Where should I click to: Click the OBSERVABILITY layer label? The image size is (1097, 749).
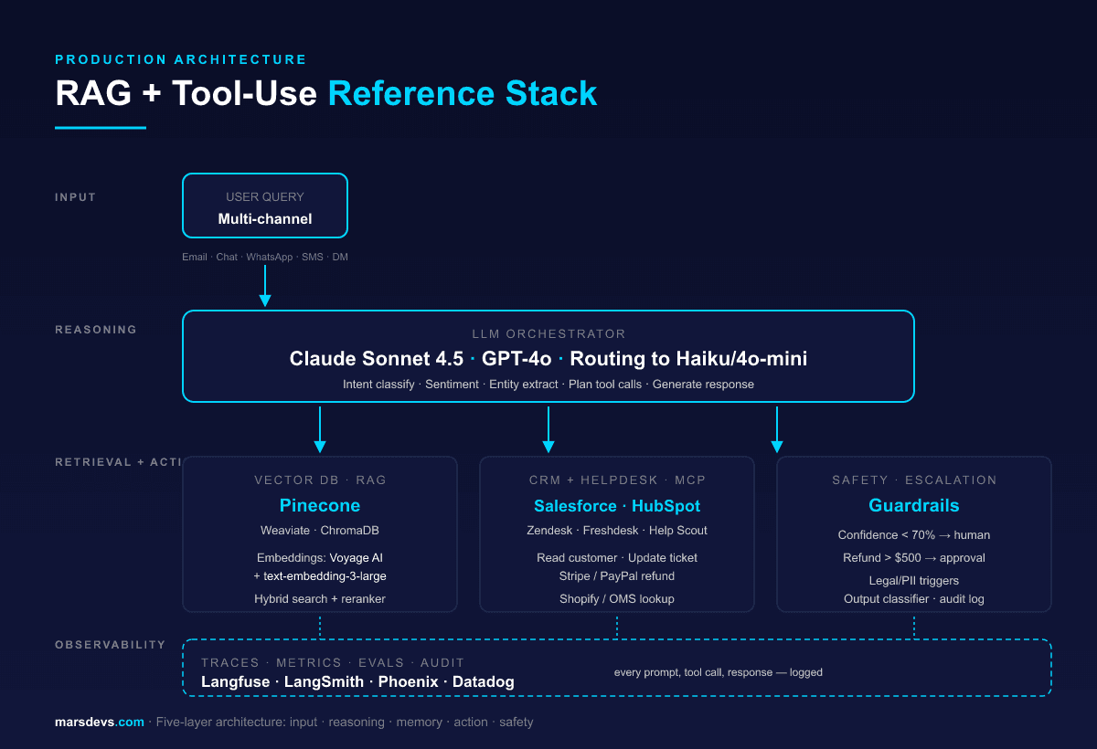click(x=111, y=645)
